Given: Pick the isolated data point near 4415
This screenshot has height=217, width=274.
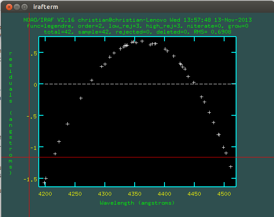Looking at the screenshot, I should (x=174, y=56).
